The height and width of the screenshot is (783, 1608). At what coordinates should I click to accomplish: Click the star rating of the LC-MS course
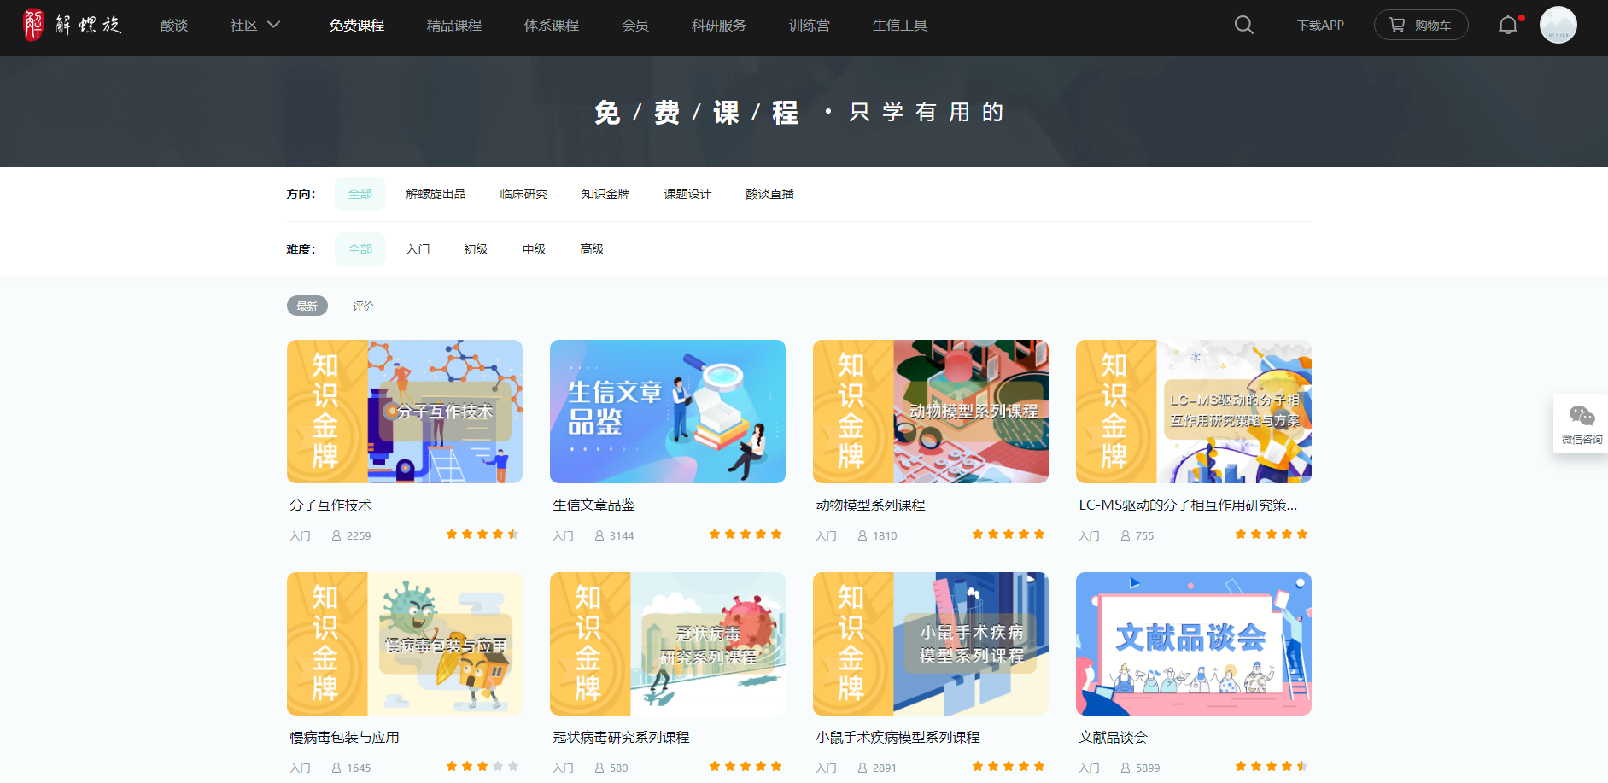point(1272,535)
